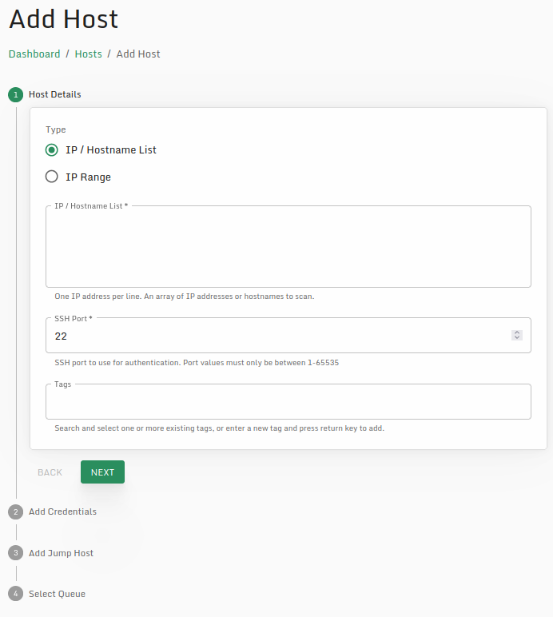Viewport: 553px width, 617px height.
Task: Select the Host Details step label
Action: click(x=55, y=94)
